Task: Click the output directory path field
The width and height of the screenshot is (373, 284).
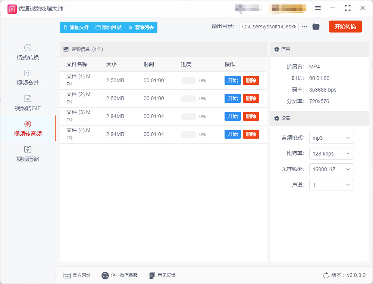Action: coord(269,27)
